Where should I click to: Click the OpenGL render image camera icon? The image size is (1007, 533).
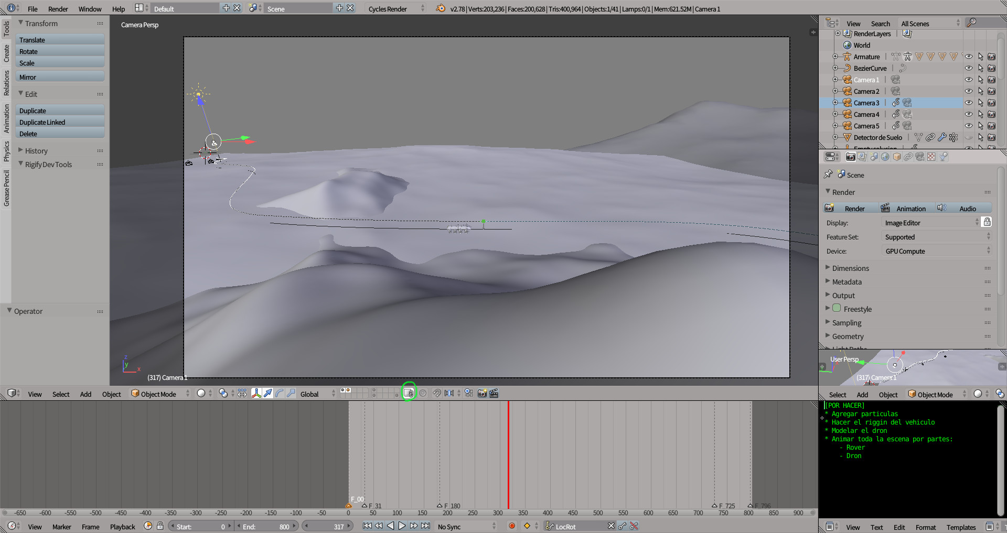click(482, 394)
